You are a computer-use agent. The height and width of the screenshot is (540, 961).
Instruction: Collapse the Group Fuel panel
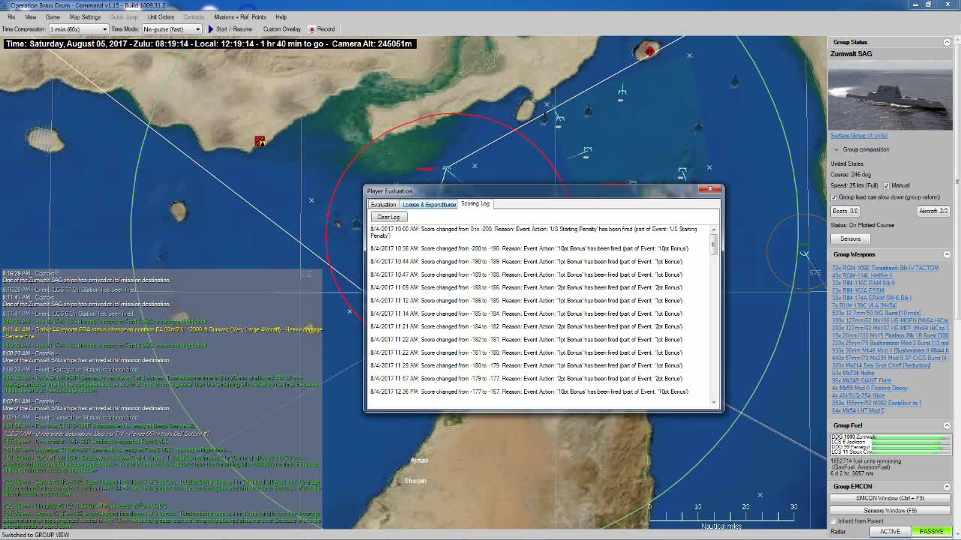click(947, 425)
